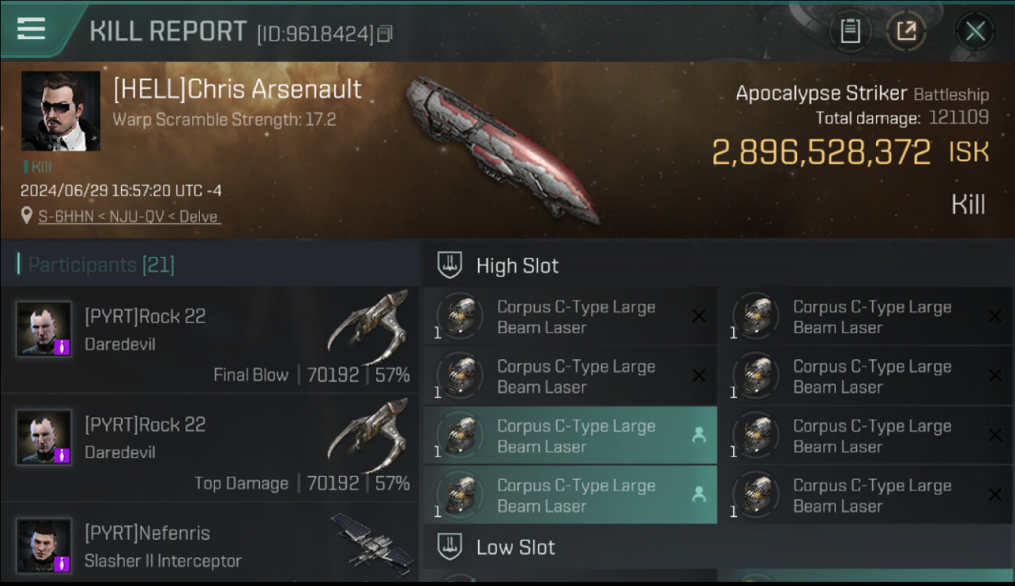1015x586 pixels.
Task: Open the S-6HHN < NJU-QV < Delve location link
Action: (130, 216)
